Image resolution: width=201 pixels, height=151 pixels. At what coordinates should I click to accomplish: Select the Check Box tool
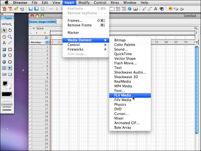(x=4, y=68)
